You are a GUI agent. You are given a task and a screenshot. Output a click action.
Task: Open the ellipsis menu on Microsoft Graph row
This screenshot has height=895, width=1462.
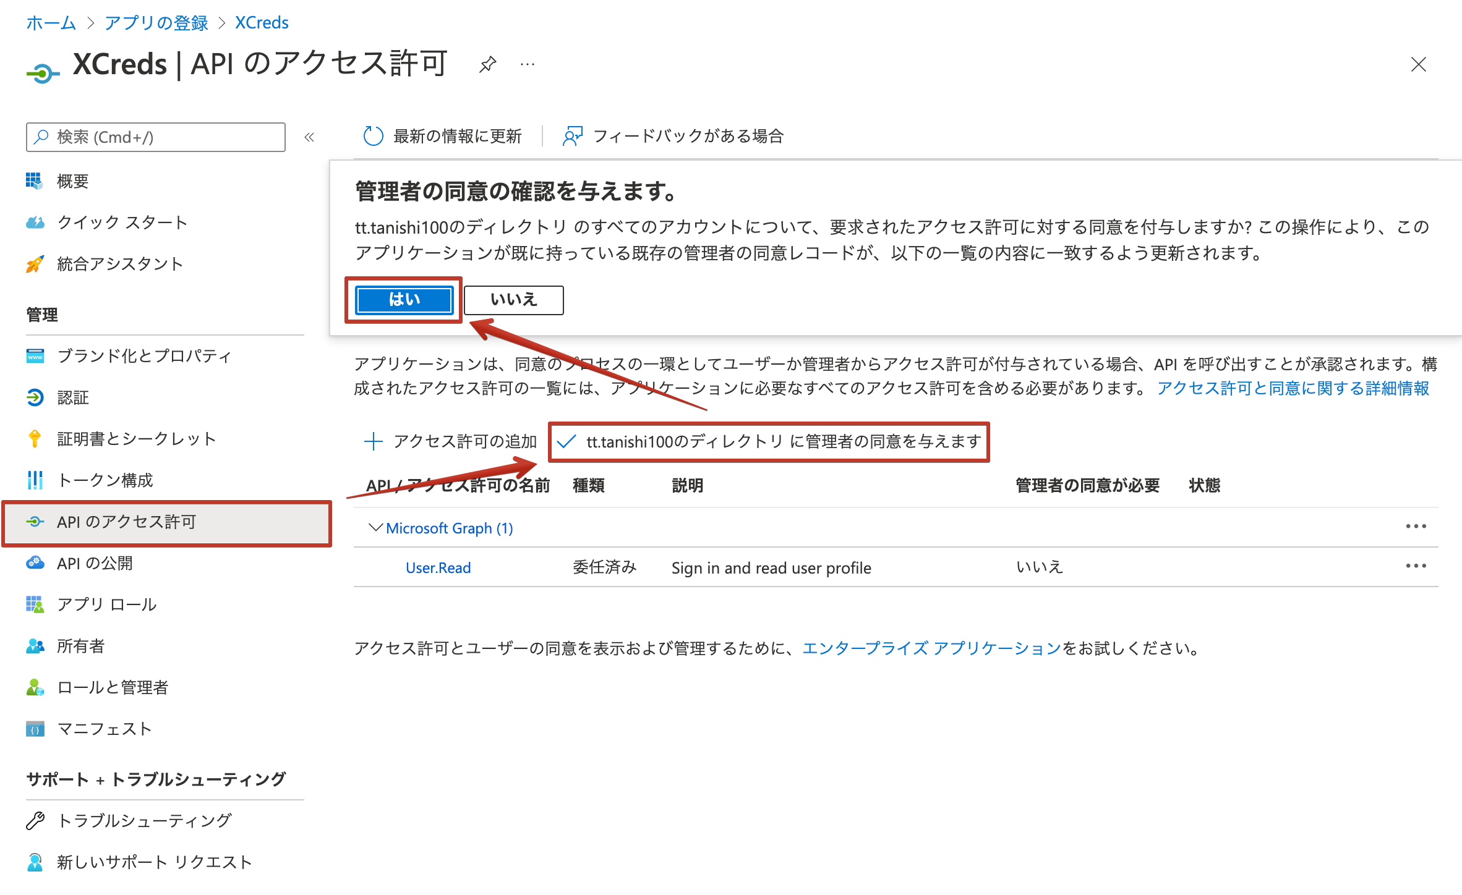click(x=1416, y=527)
